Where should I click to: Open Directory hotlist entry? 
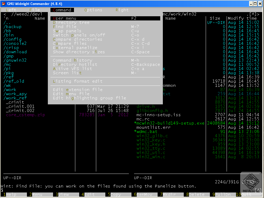tap(75, 65)
